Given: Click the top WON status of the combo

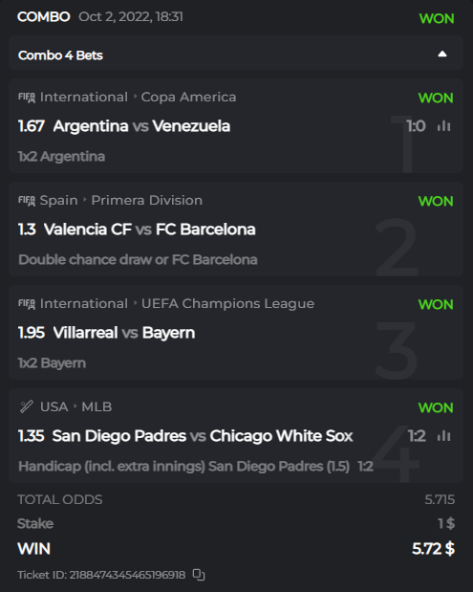Looking at the screenshot, I should [437, 18].
